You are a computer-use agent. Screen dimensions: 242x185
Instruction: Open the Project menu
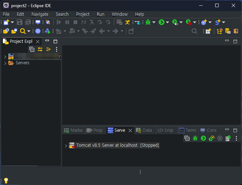(83, 14)
